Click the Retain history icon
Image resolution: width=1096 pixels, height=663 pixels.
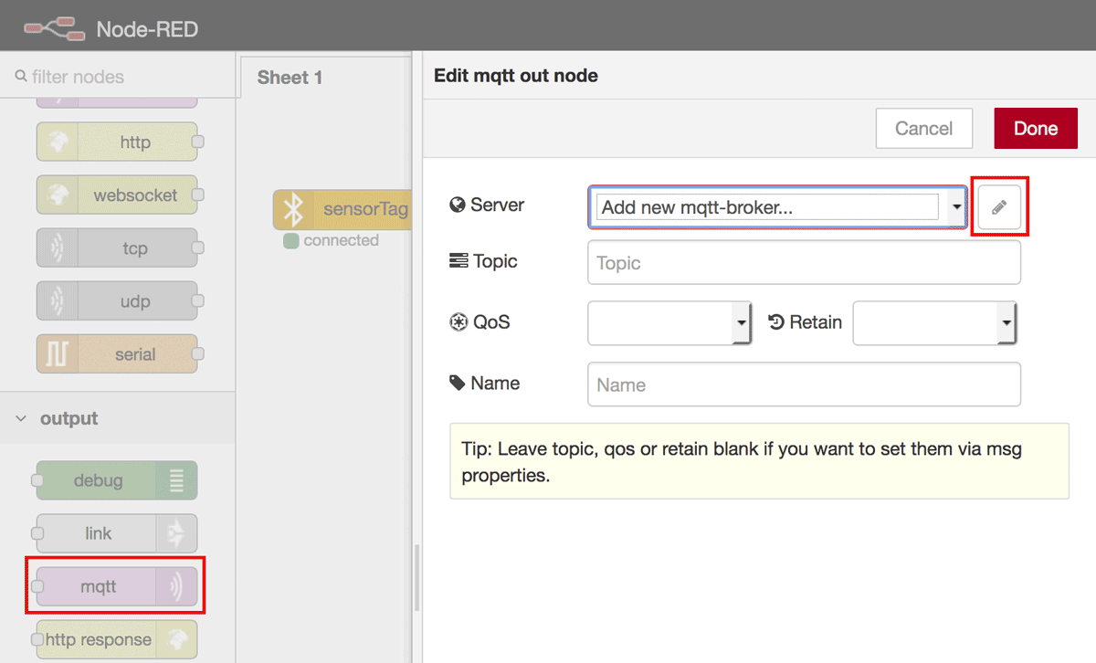[x=777, y=321]
